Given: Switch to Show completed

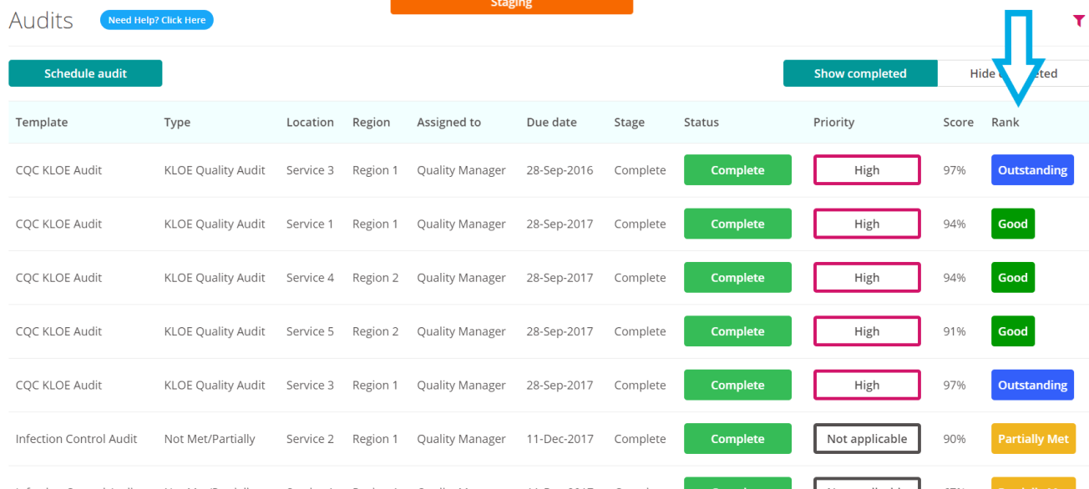Looking at the screenshot, I should pyautogui.click(x=860, y=73).
